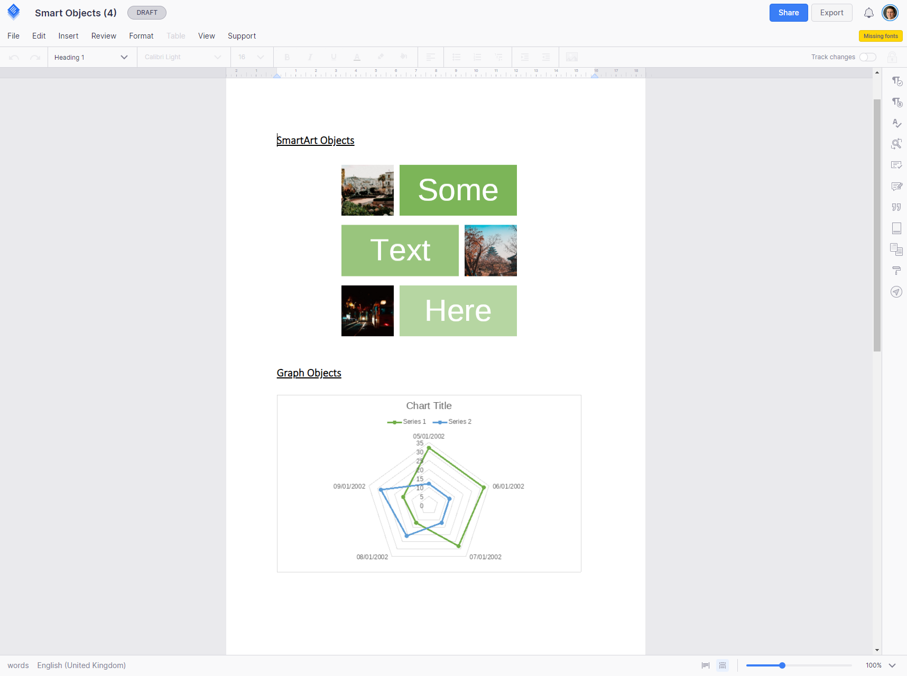Select the green 'Text' SmartArt box
Image resolution: width=907 pixels, height=676 pixels.
pos(400,251)
